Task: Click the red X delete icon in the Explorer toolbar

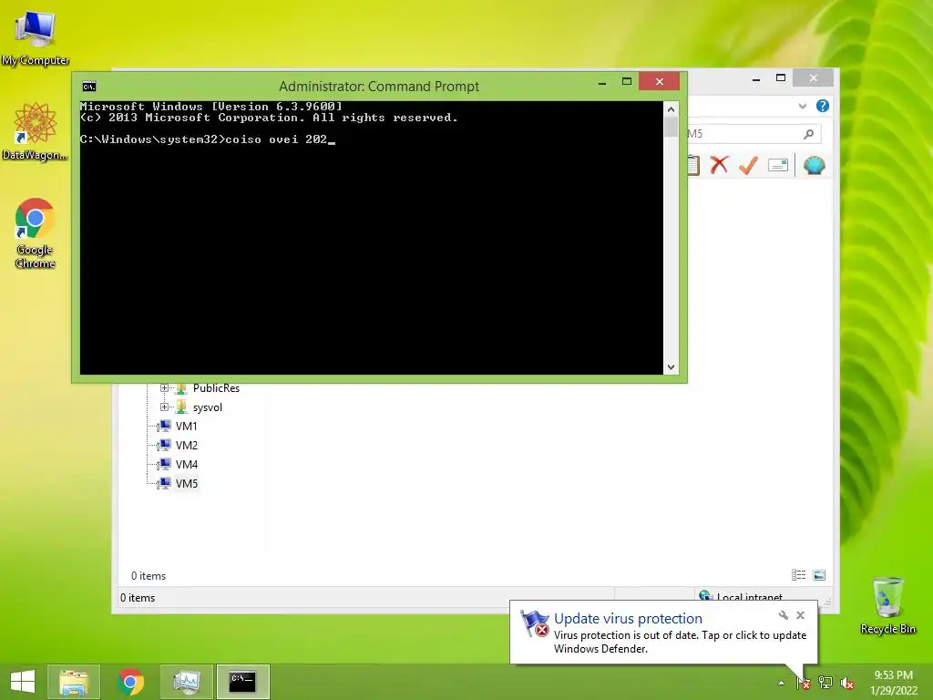Action: (720, 165)
